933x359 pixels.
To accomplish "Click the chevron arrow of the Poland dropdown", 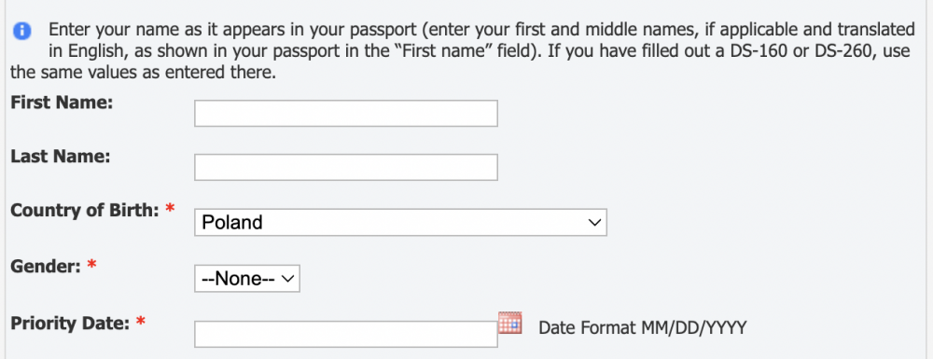I will point(593,222).
